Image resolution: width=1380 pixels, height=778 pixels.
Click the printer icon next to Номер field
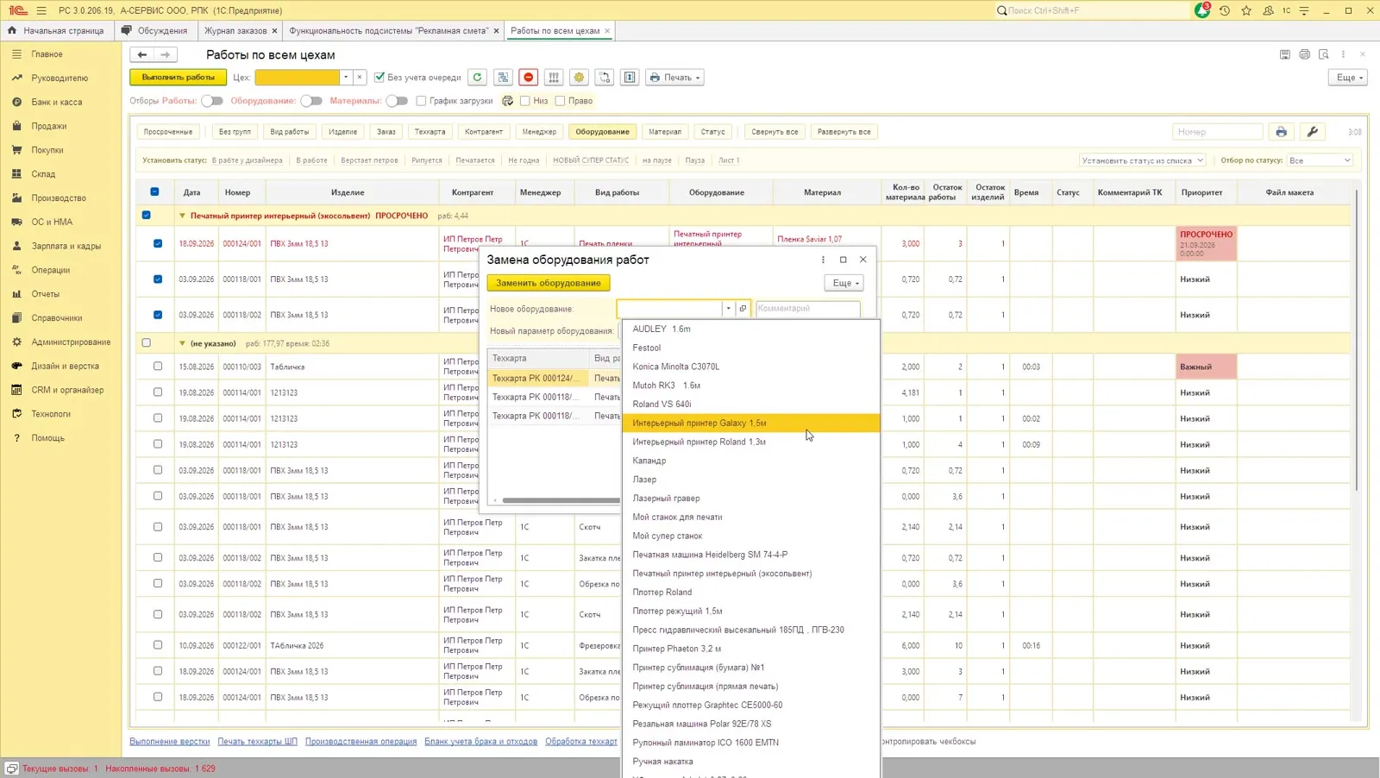tap(1281, 132)
